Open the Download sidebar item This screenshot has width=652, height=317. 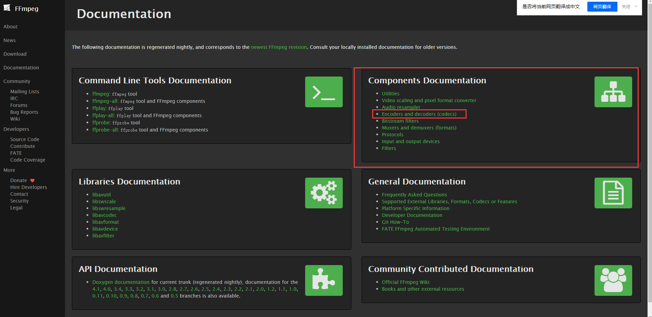(15, 54)
